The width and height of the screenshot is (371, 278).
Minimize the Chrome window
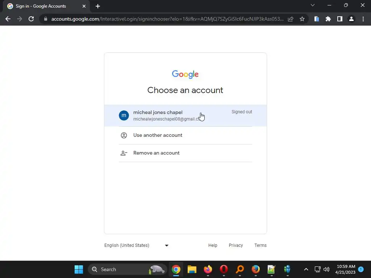(329, 5)
